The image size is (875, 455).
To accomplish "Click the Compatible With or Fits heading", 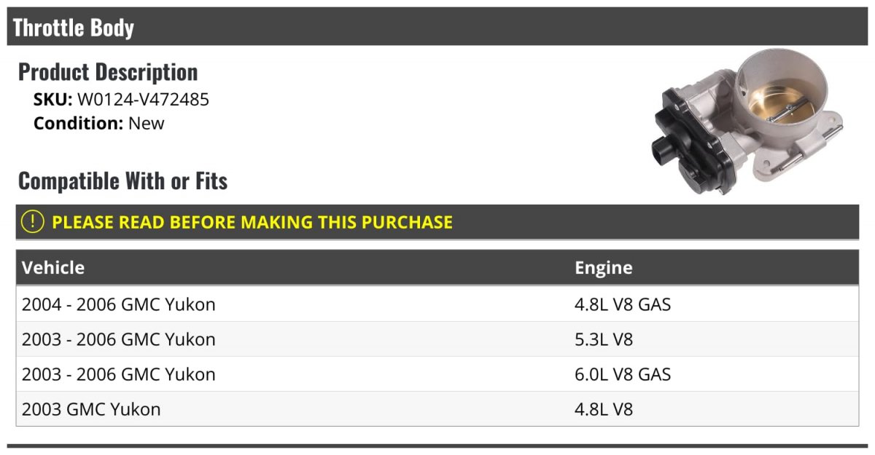I will 122,181.
